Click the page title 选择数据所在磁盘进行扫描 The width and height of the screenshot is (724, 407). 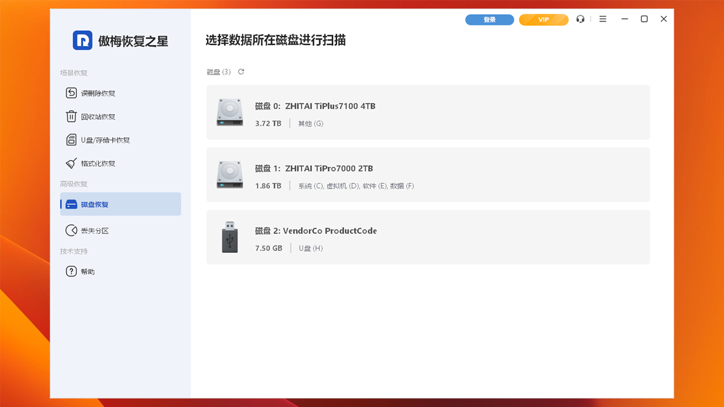(276, 41)
